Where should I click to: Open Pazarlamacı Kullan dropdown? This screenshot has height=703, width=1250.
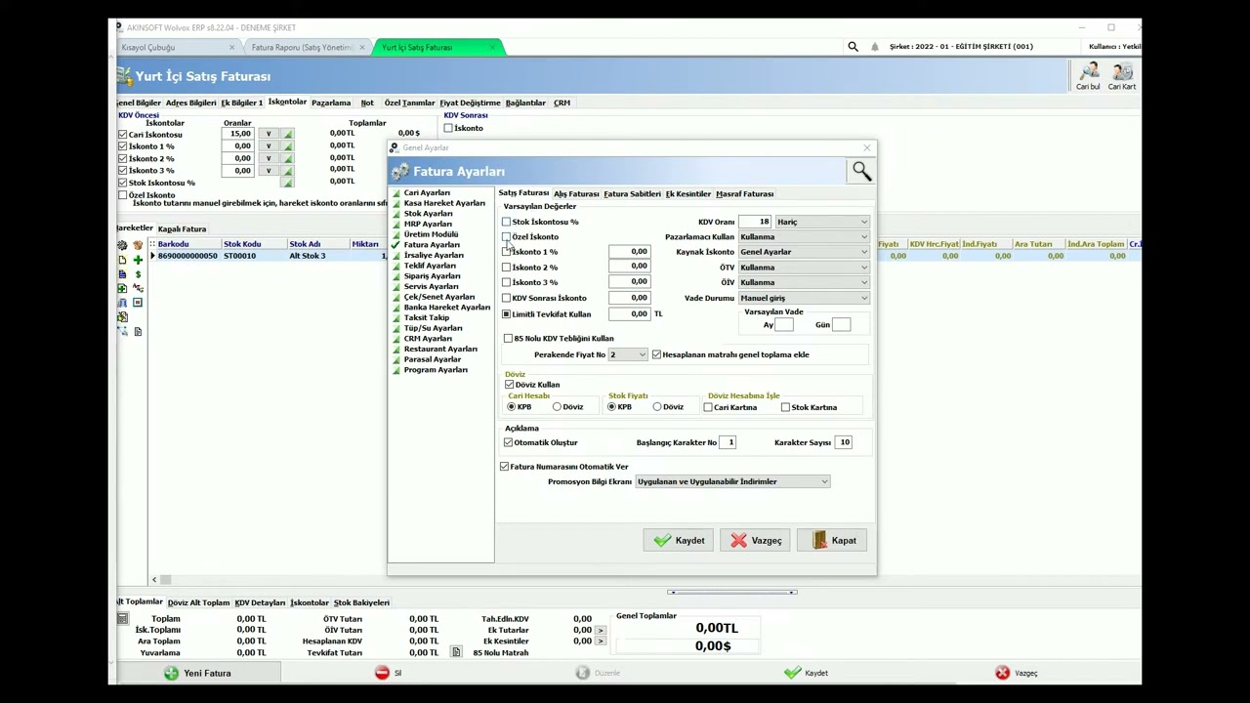pyautogui.click(x=803, y=236)
